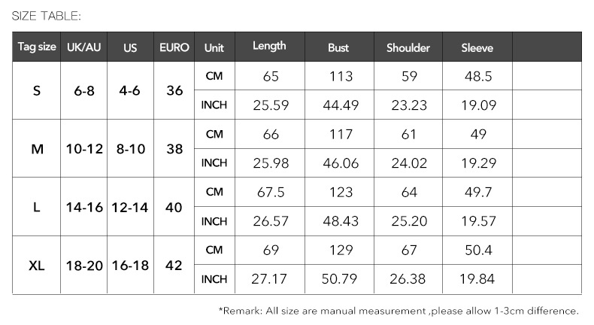This screenshot has width=594, height=325.
Task: Click the Shoulder column header
Action: pos(408,47)
